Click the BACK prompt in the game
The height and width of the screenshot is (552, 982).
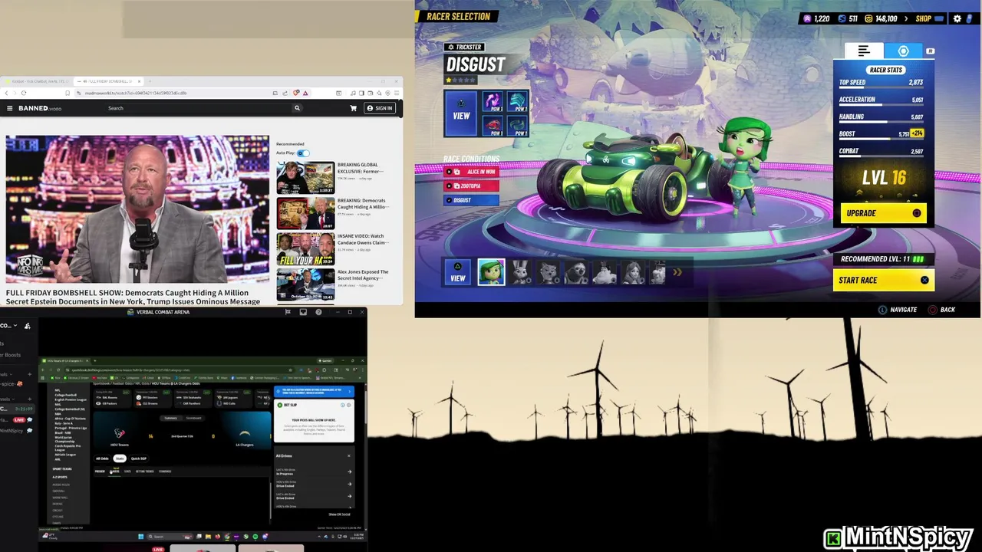pos(942,310)
